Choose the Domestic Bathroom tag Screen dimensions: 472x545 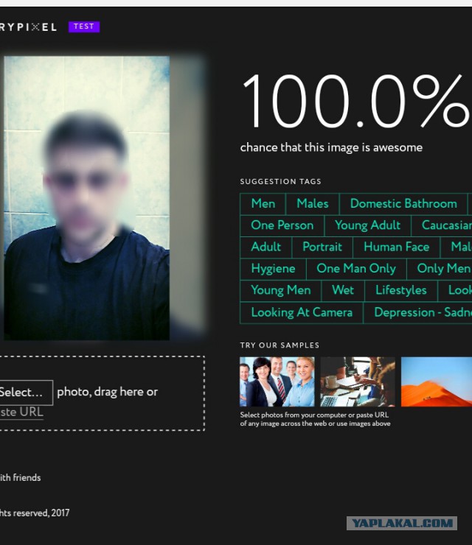(403, 204)
